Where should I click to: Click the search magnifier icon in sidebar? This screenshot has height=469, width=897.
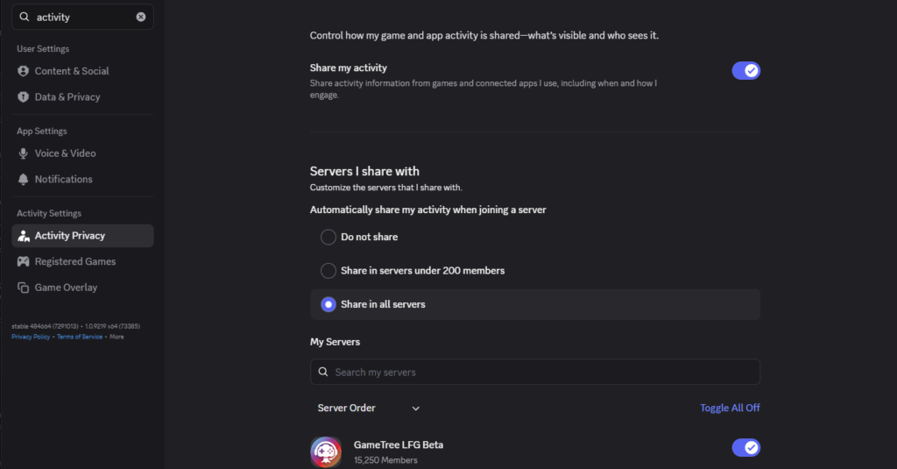25,17
